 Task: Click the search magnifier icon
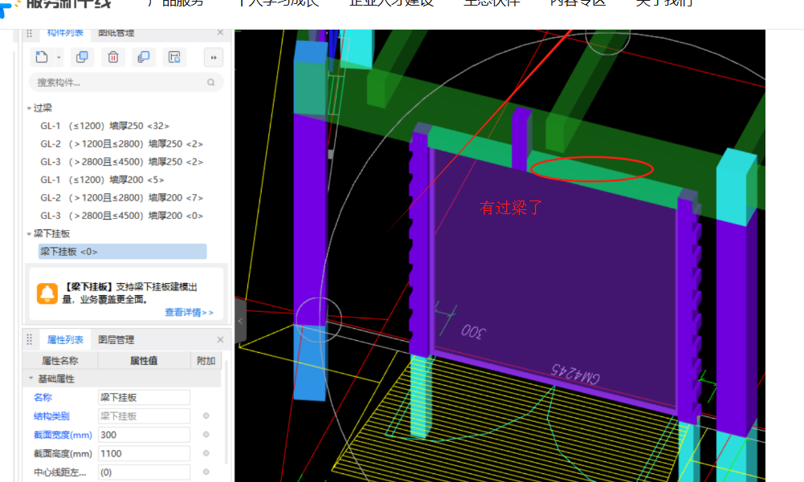pyautogui.click(x=210, y=82)
